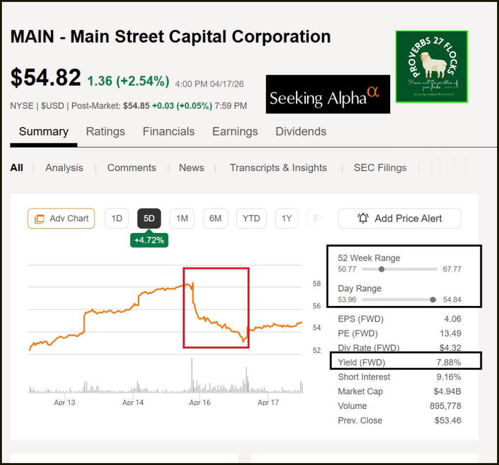This screenshot has height=465, width=499.
Task: Select the 1D chart range
Action: (117, 218)
